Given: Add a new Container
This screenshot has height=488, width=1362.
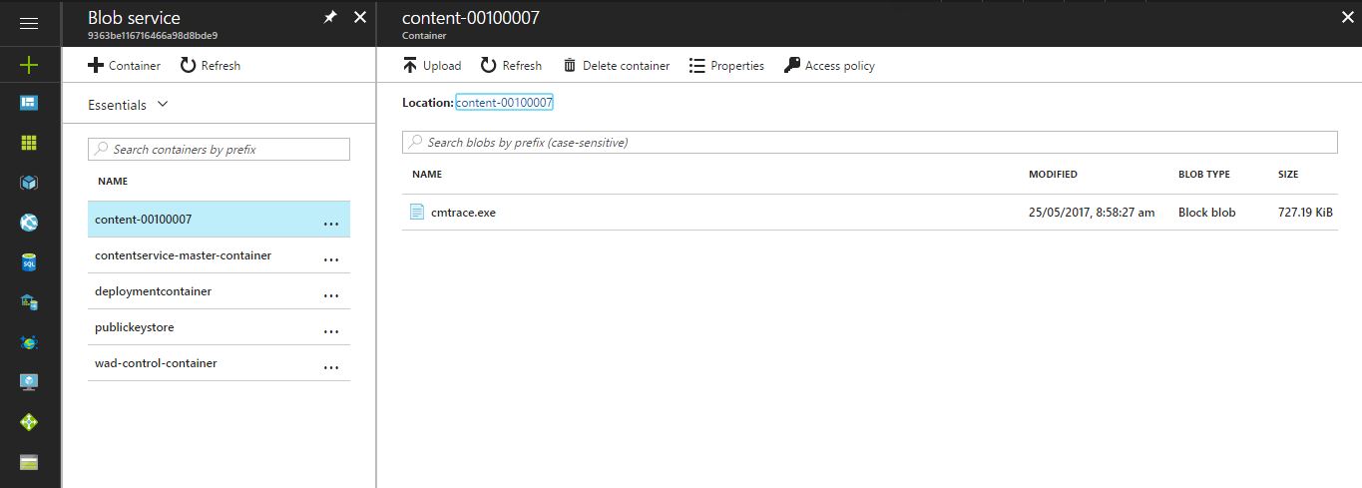Looking at the screenshot, I should click(124, 65).
